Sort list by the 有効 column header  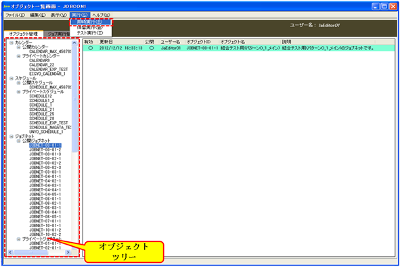coord(91,42)
